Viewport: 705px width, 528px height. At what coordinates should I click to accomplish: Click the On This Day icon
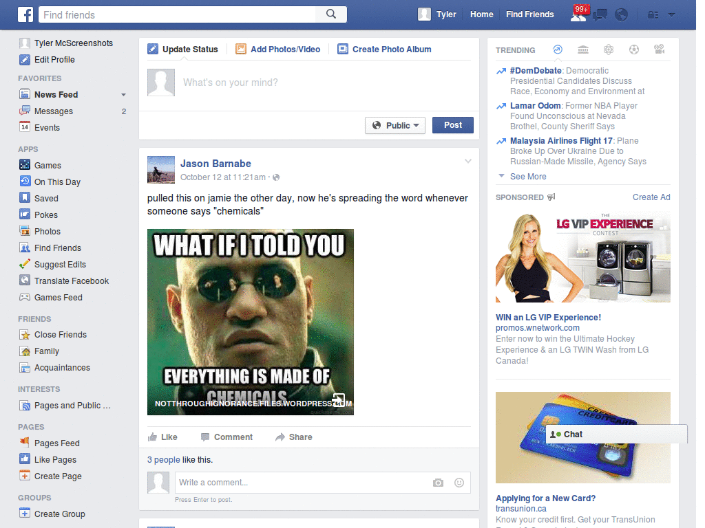pyautogui.click(x=25, y=181)
